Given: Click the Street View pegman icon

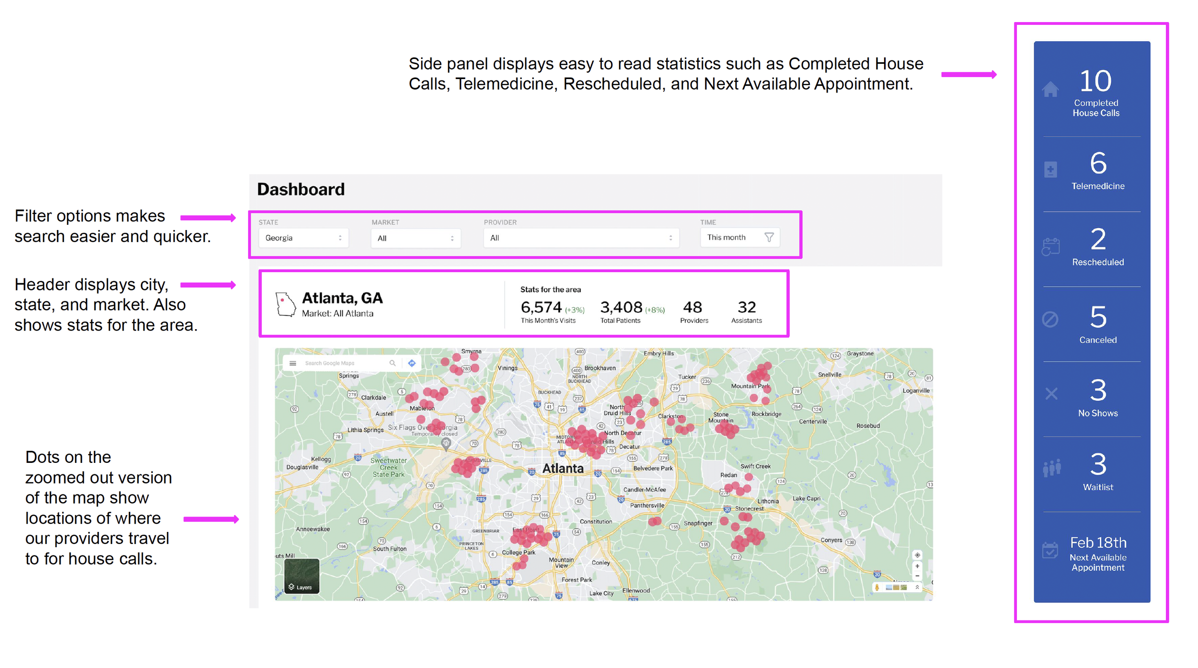Looking at the screenshot, I should click(877, 587).
